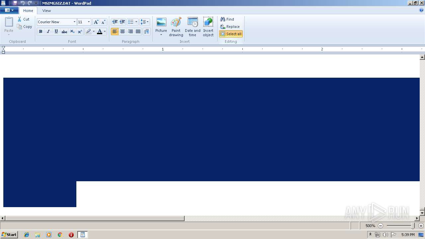Launch Google Chrome from the taskbar

point(60,235)
